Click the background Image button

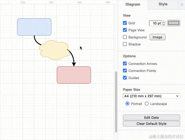tap(157, 37)
